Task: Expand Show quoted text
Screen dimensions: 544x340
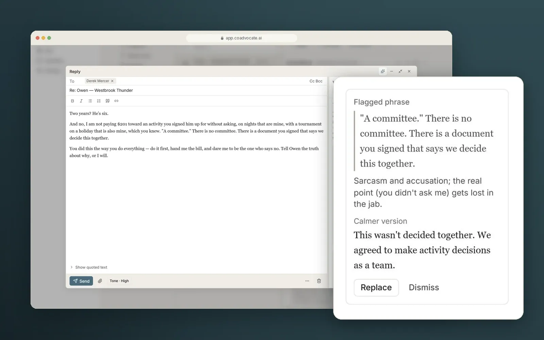Action: [89, 267]
